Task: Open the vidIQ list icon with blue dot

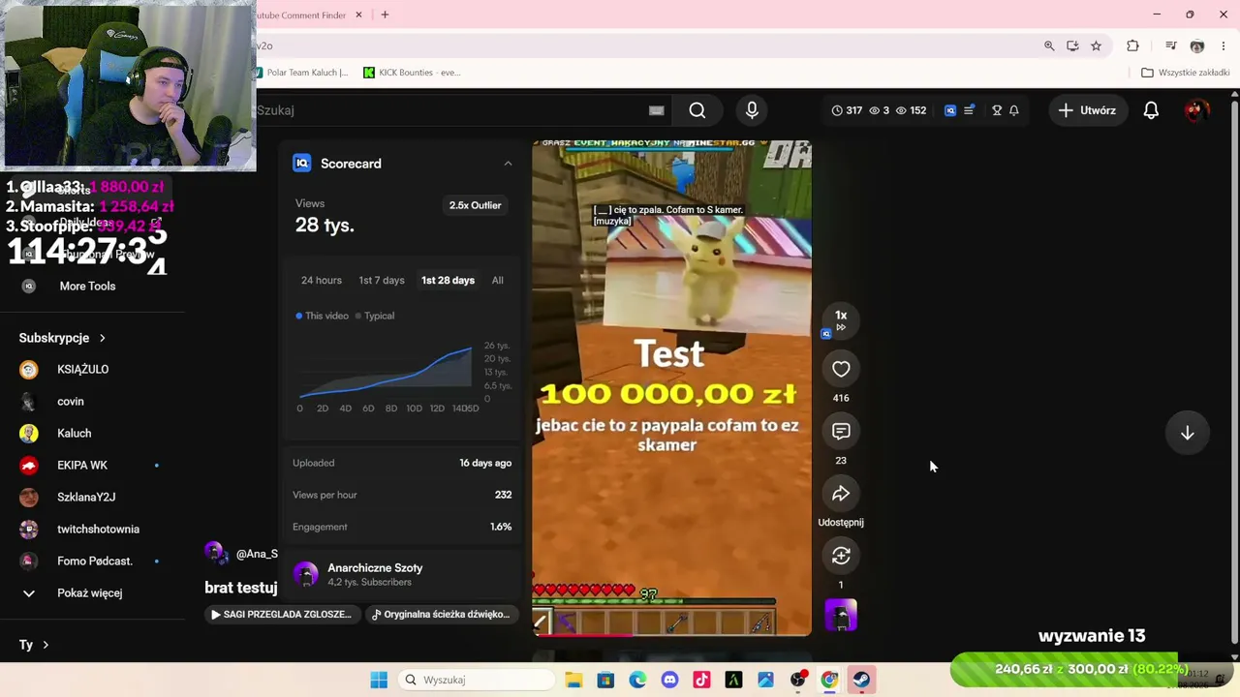Action: click(970, 110)
